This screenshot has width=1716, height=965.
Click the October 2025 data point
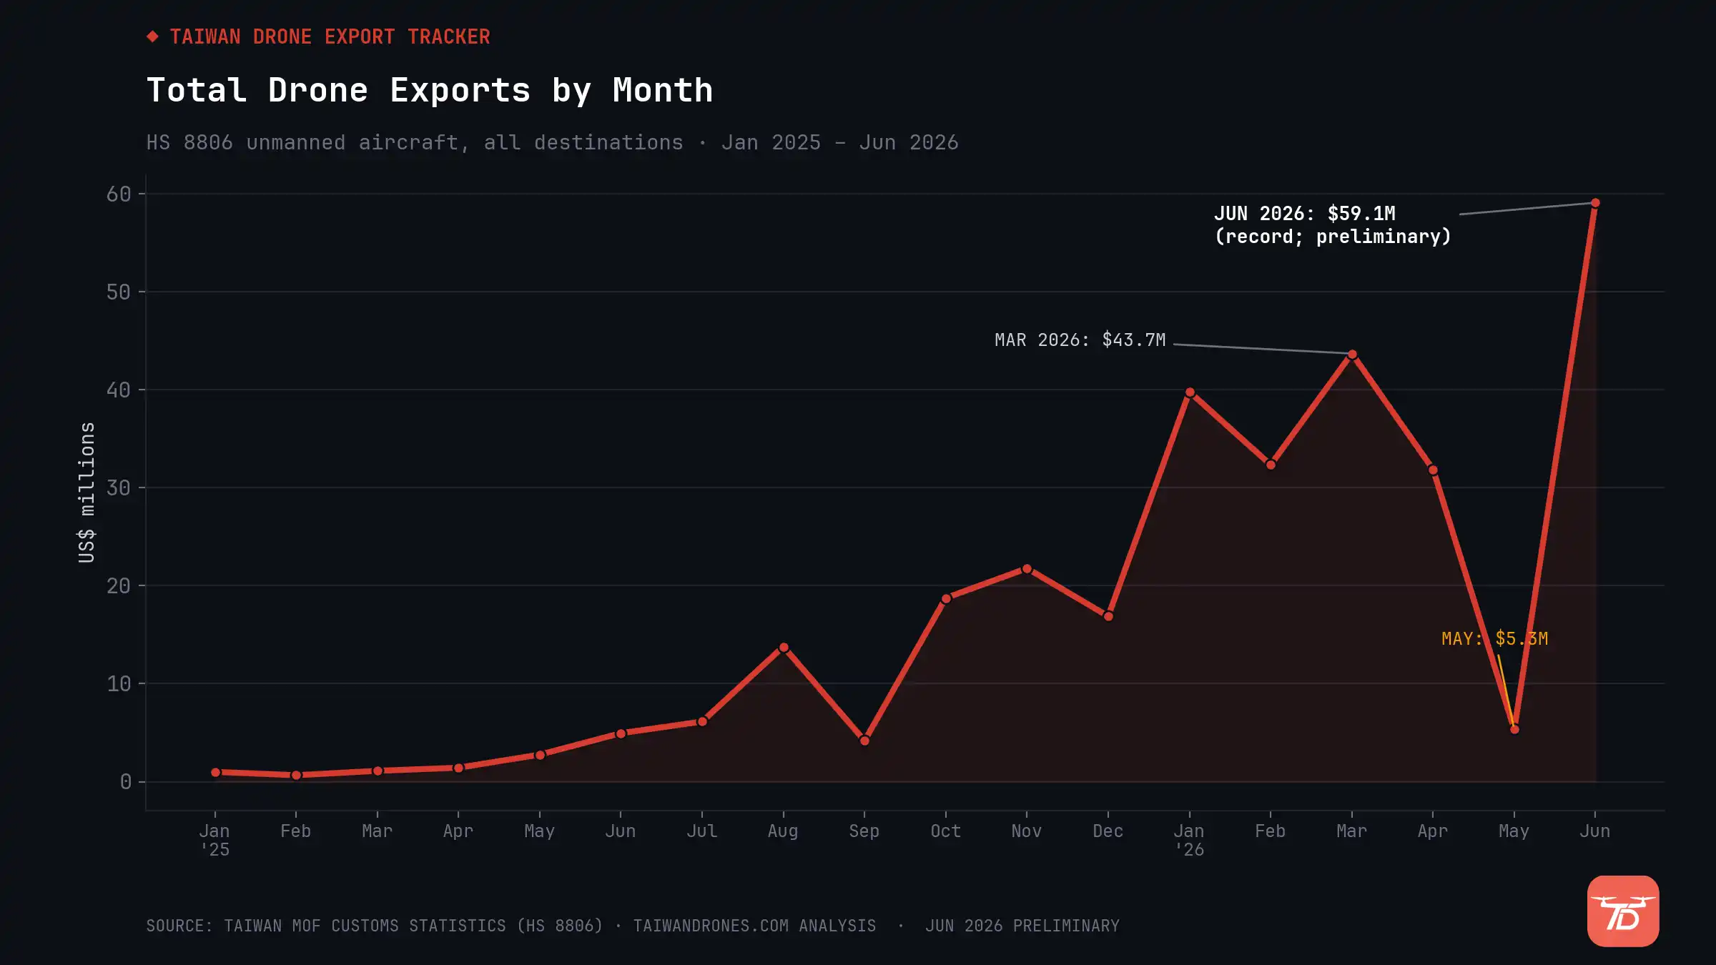coord(946,599)
